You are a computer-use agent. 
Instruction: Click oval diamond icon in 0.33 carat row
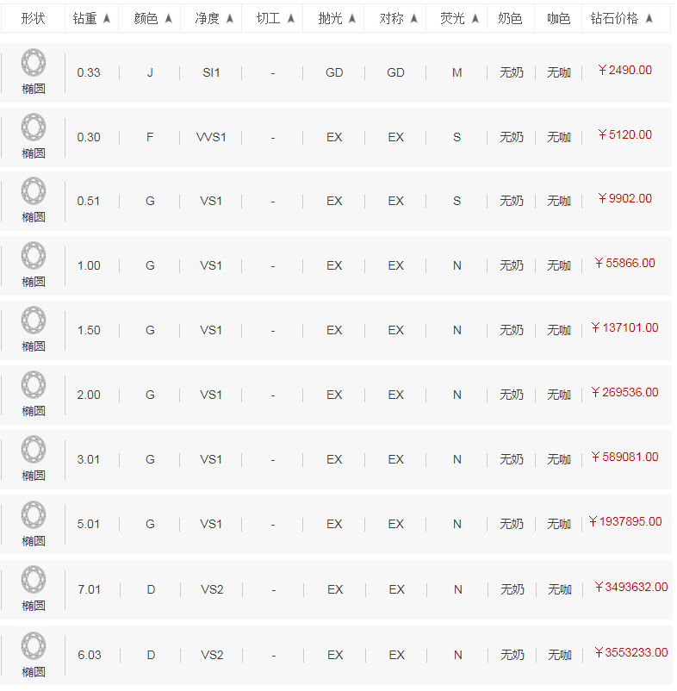pyautogui.click(x=34, y=63)
